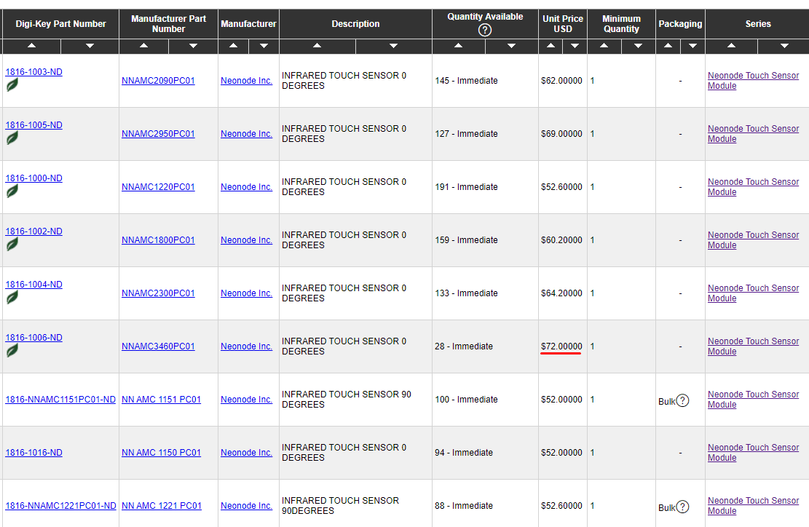
Task: Click Bulk help icon for 1816-NNAMC1151PC01-ND
Action: point(682,400)
